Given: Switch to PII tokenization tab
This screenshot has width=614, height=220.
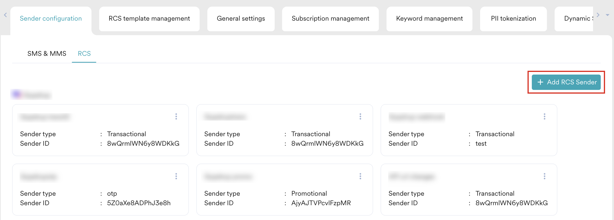Looking at the screenshot, I should [514, 19].
